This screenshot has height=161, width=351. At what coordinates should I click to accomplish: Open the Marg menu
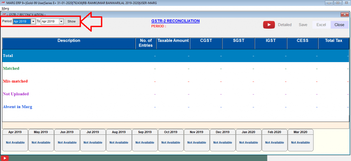click(x=5, y=9)
